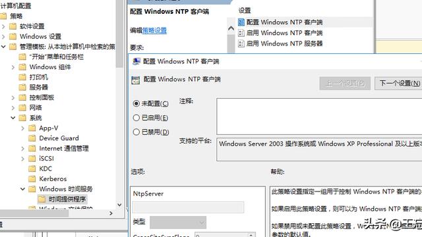Viewport: 422px width, 237px height.
Task: Click inside the 注释 comment box
Action: pyautogui.click(x=319, y=117)
